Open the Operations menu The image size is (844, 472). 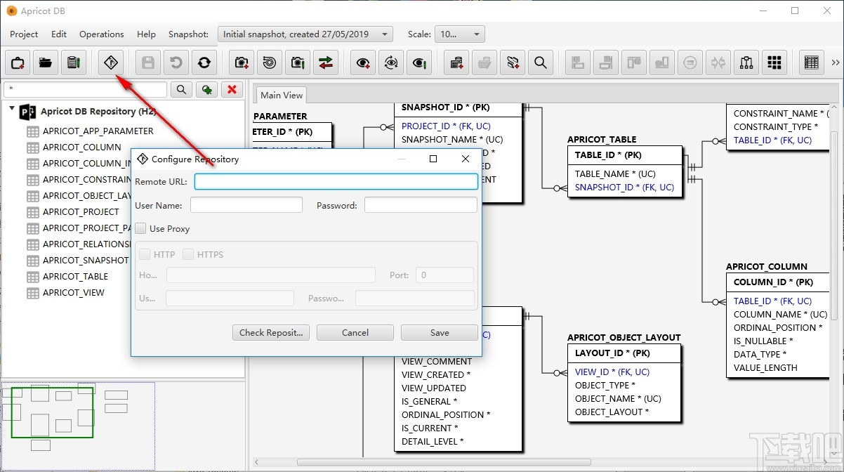coord(101,34)
